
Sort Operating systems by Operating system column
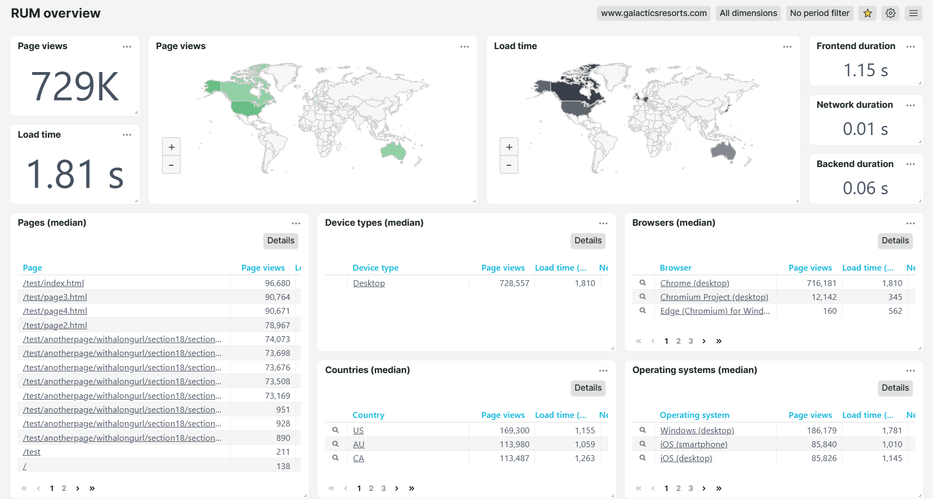pos(695,415)
